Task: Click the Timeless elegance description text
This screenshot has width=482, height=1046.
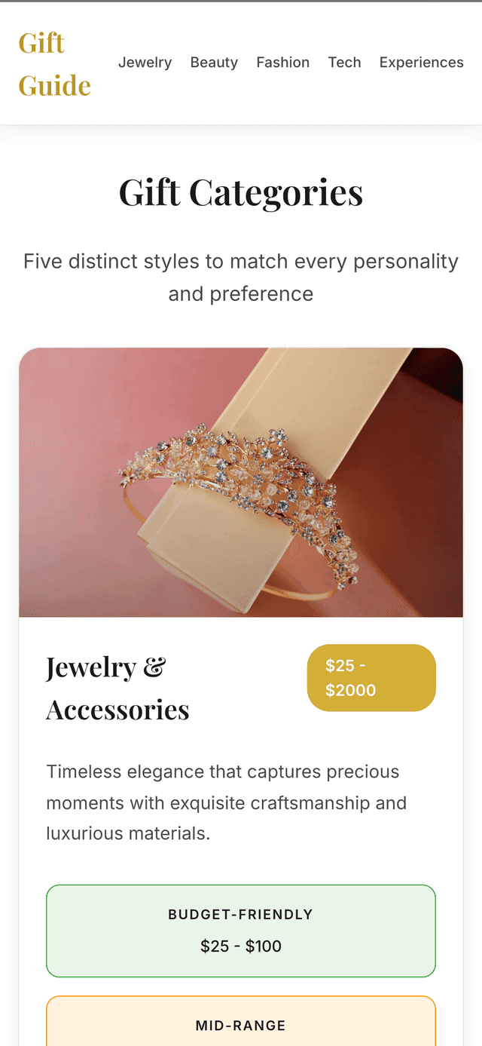Action: click(x=227, y=803)
